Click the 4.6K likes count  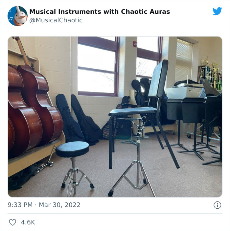coord(28,222)
